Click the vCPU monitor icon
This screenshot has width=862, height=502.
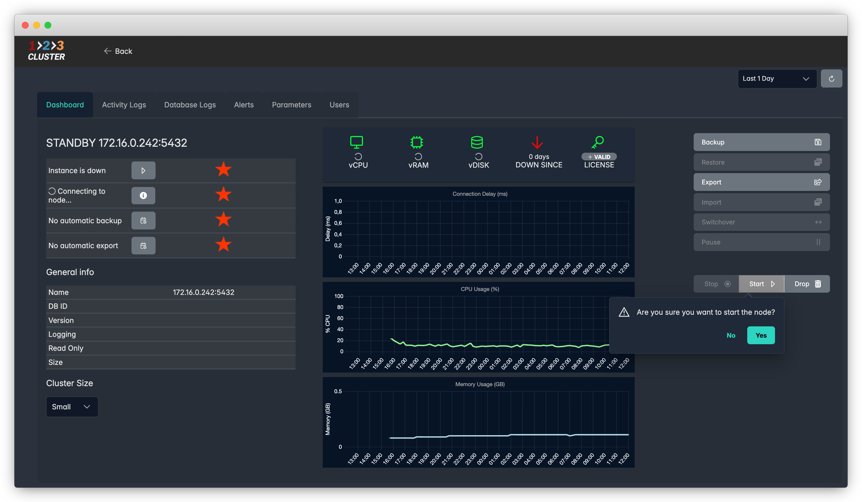[356, 142]
